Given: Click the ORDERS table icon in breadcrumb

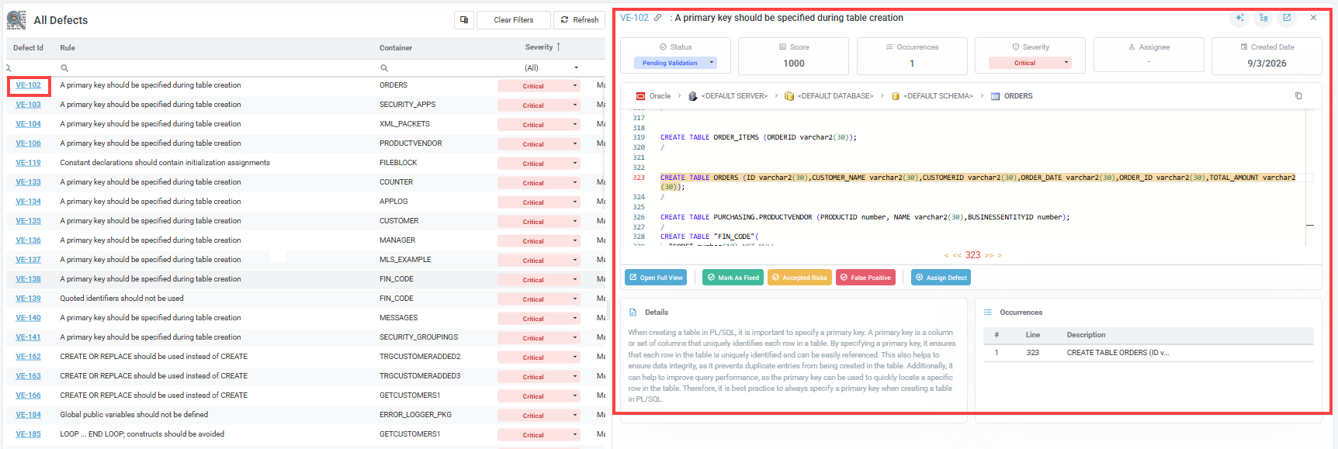Looking at the screenshot, I should (995, 96).
